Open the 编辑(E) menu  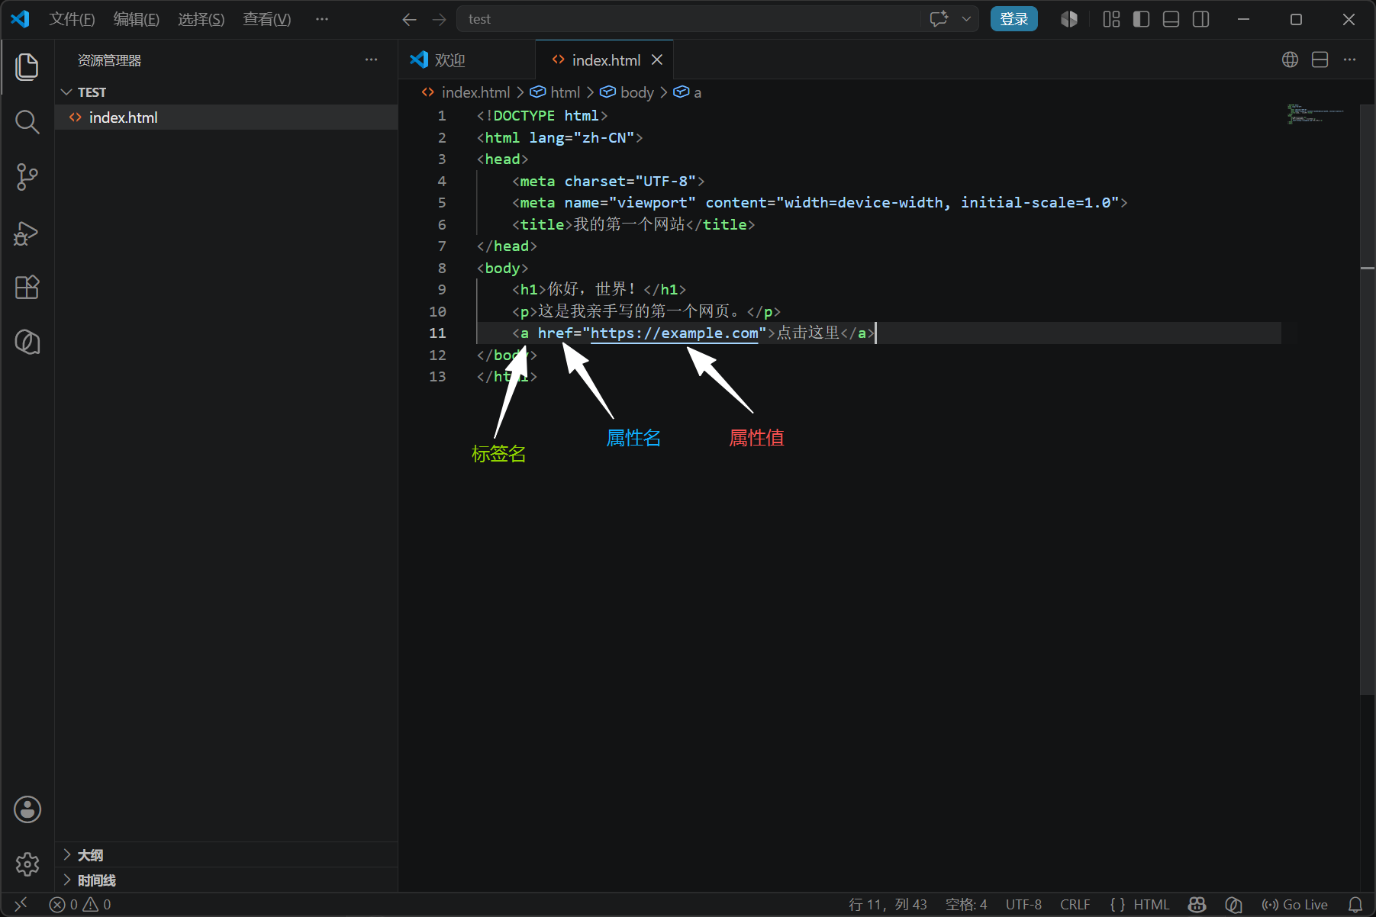click(x=137, y=19)
